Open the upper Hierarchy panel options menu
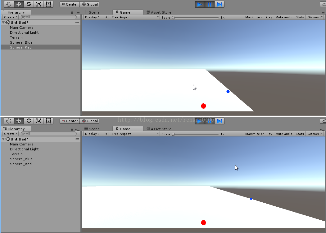The image size is (326, 233). coord(77,13)
